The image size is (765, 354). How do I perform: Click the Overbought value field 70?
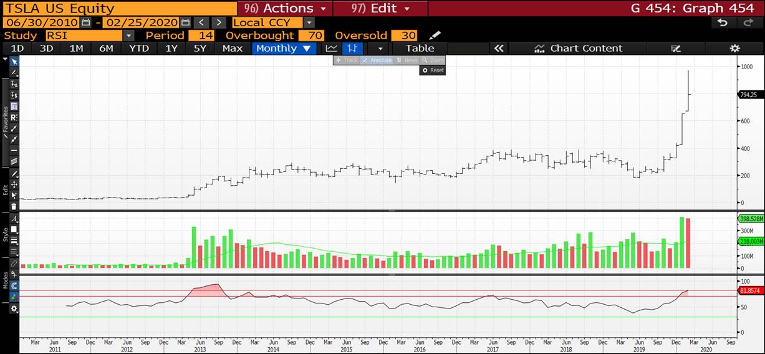[x=312, y=36]
